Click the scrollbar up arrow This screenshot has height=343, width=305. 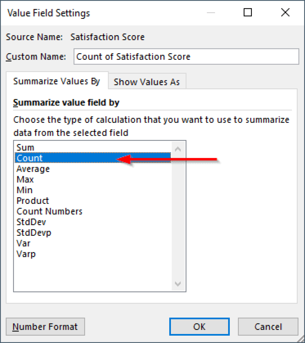click(178, 148)
